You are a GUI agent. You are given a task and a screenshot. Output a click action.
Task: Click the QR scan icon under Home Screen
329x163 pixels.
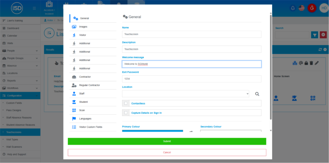coord(313,98)
